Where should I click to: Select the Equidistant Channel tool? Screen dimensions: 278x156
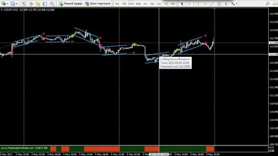(219, 4)
